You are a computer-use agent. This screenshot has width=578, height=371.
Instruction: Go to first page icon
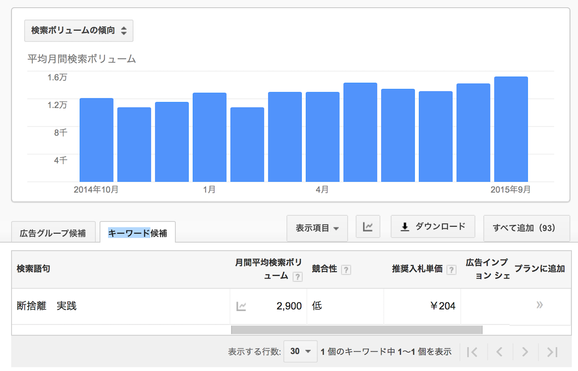pyautogui.click(x=473, y=352)
